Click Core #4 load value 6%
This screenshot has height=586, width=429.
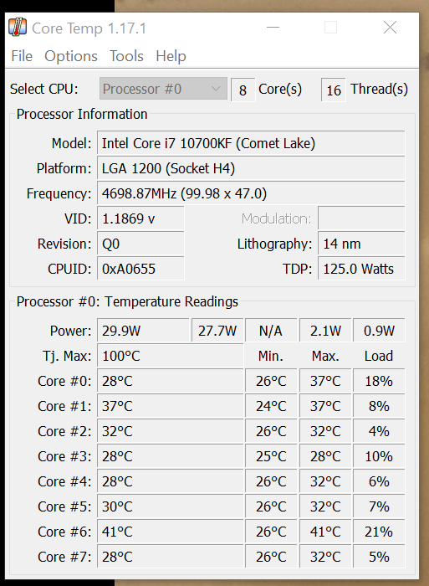point(379,481)
